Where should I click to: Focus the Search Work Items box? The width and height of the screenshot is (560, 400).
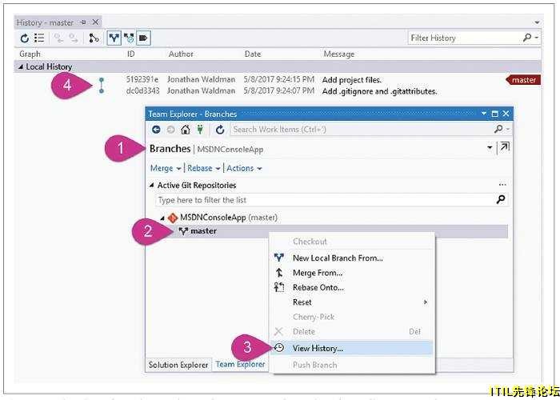pos(361,130)
